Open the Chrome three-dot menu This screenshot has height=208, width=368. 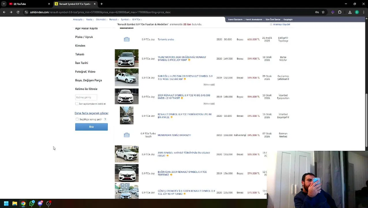[364, 12]
